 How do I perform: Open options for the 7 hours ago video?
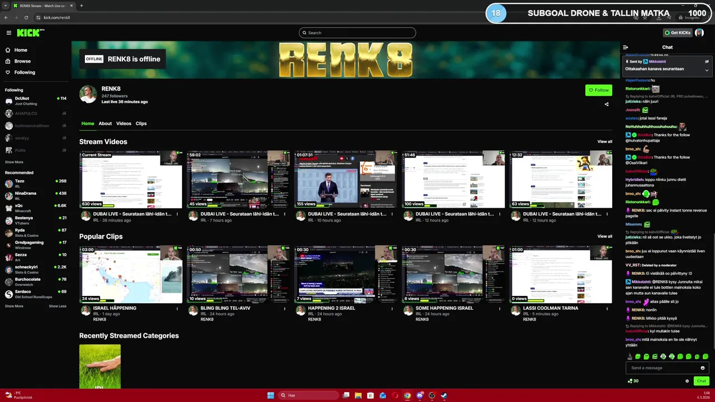point(285,214)
